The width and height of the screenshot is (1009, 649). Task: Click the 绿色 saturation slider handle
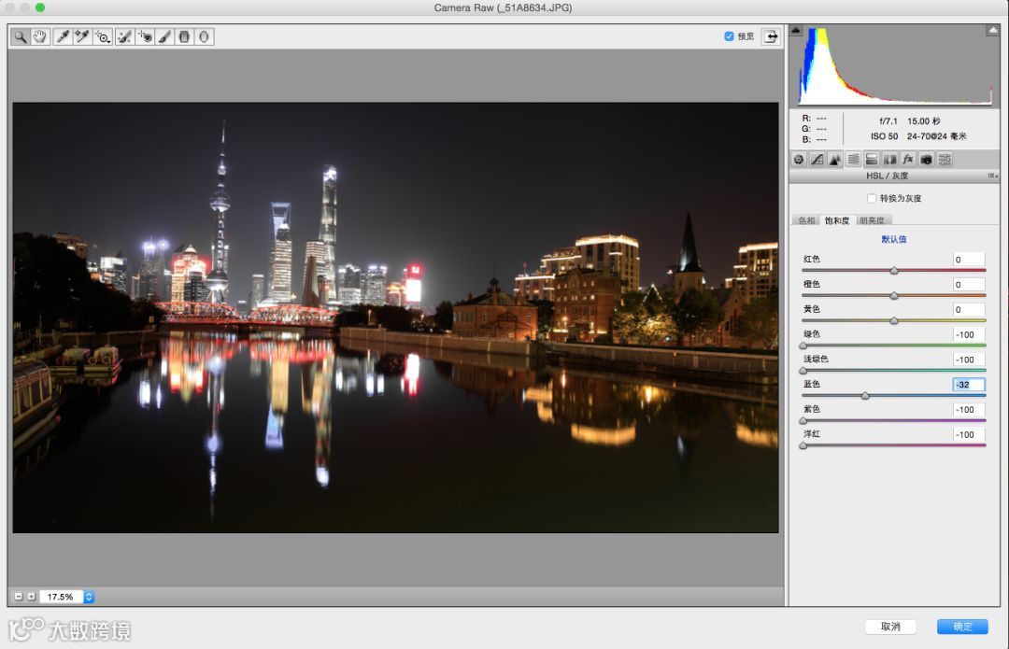click(803, 346)
